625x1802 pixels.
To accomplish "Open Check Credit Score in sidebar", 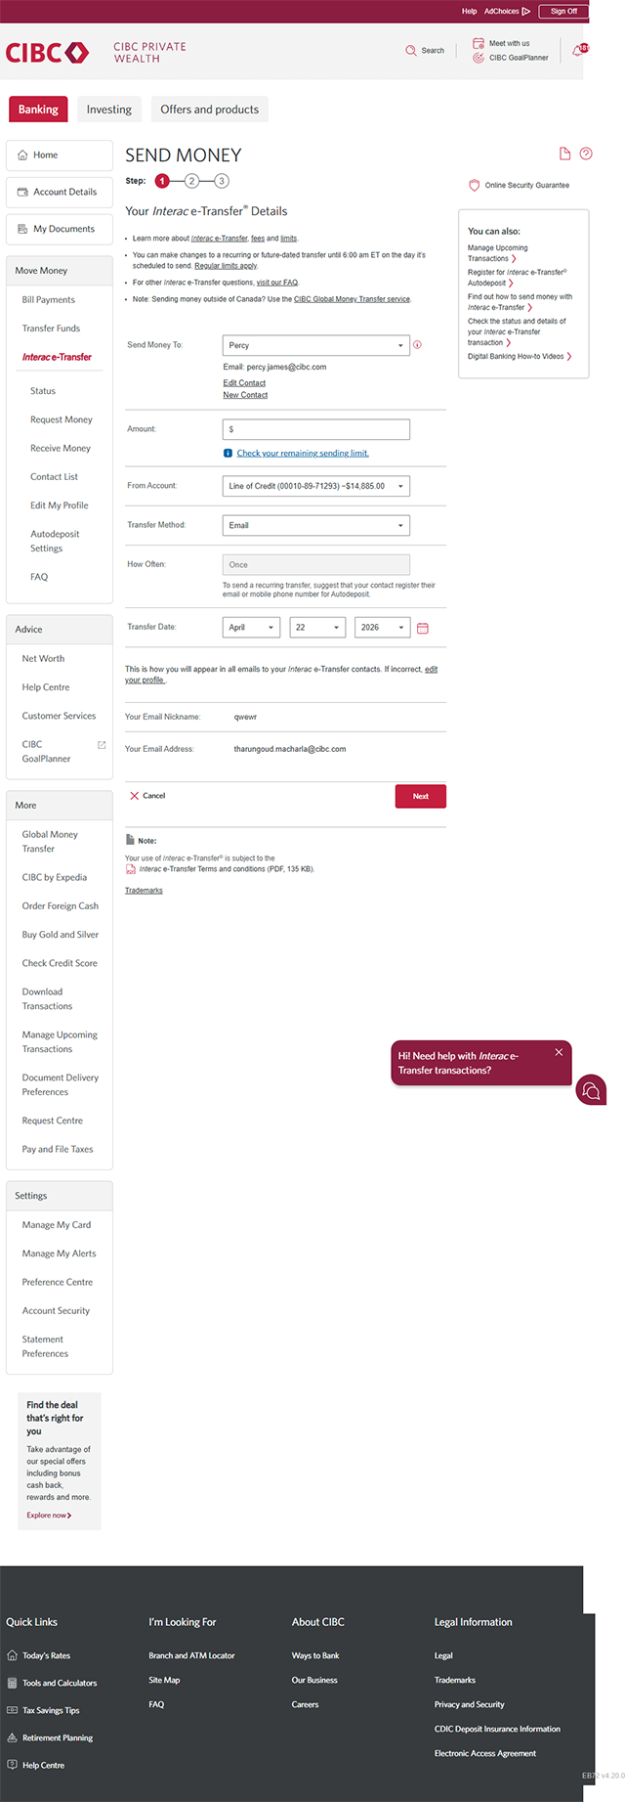I will [60, 963].
